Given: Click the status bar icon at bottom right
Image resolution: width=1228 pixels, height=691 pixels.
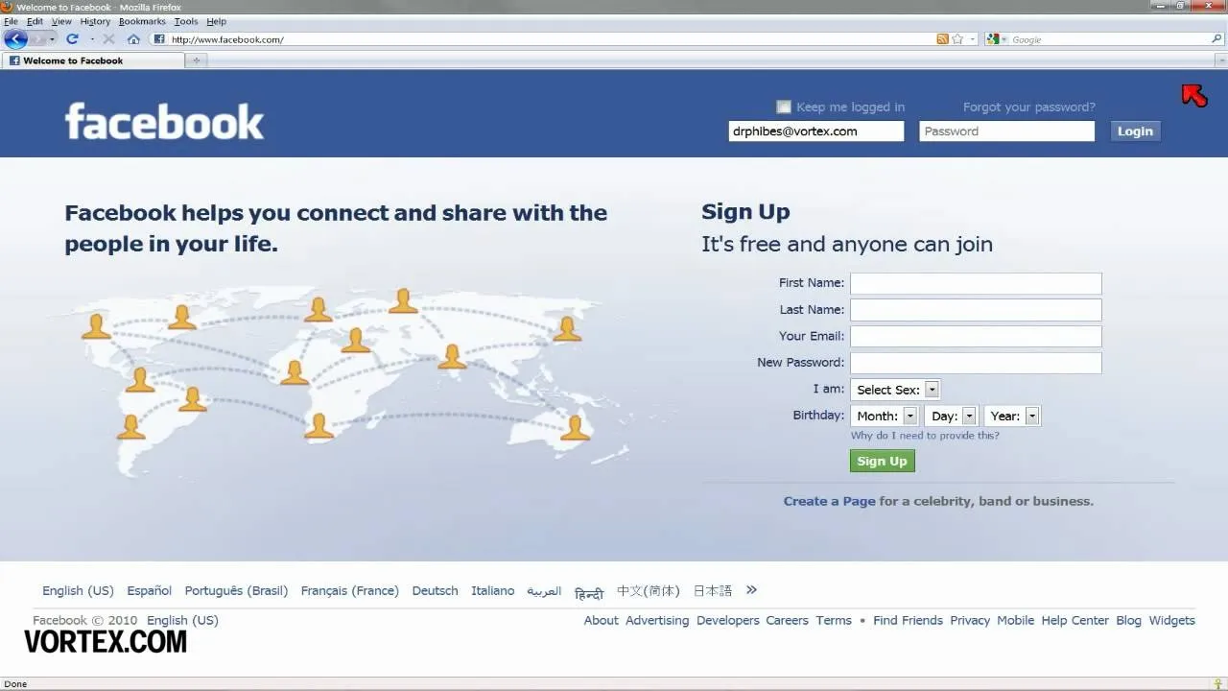Looking at the screenshot, I should [1217, 684].
